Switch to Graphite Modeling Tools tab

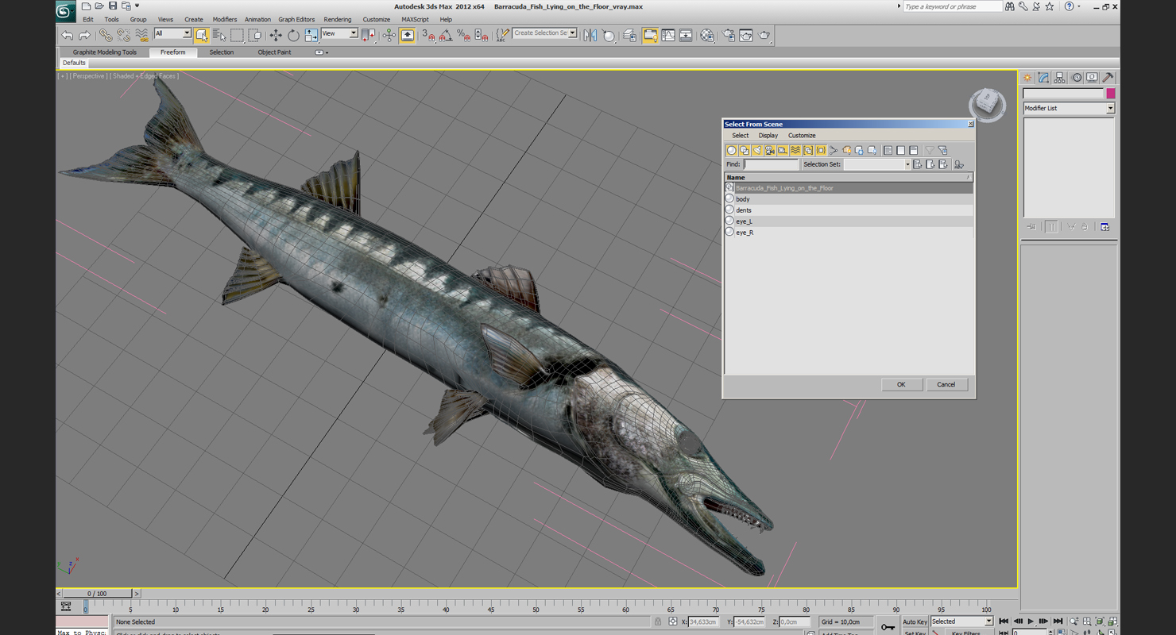point(105,52)
